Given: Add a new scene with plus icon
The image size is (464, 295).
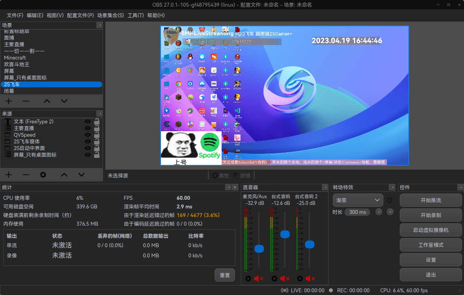Looking at the screenshot, I should 8,101.
